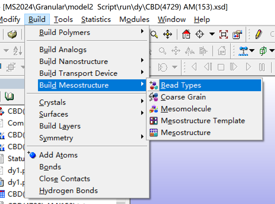275x204 pixels.
Task: Select the Translate four-arrow tool
Action: pyautogui.click(x=168, y=34)
